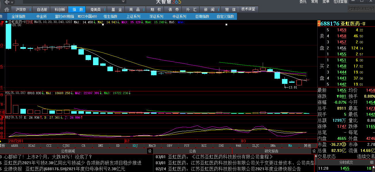375x172 pixels.
Task: Open 02/24 2021年度业绩快报公告
Action: pyautogui.click(x=228, y=169)
